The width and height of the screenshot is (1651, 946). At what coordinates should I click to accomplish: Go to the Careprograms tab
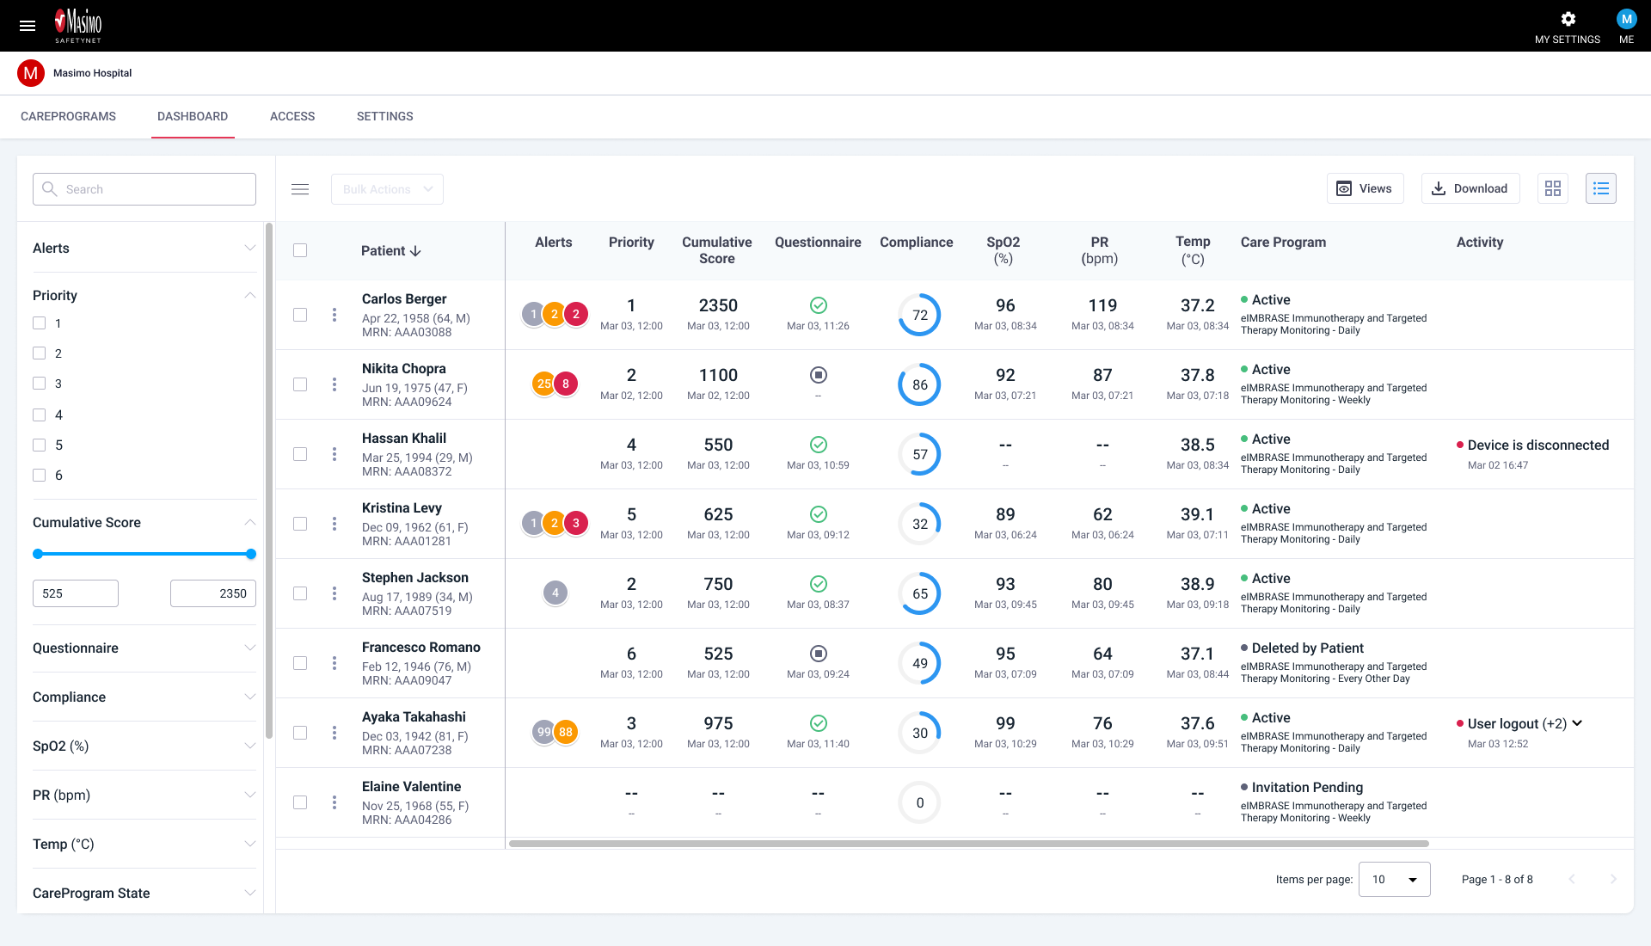click(x=68, y=116)
